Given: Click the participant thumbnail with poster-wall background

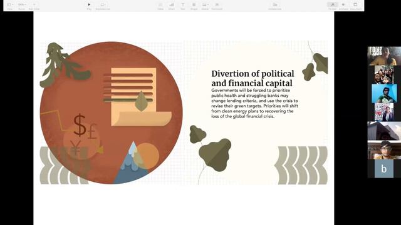Looking at the screenshot, I should 384,112.
